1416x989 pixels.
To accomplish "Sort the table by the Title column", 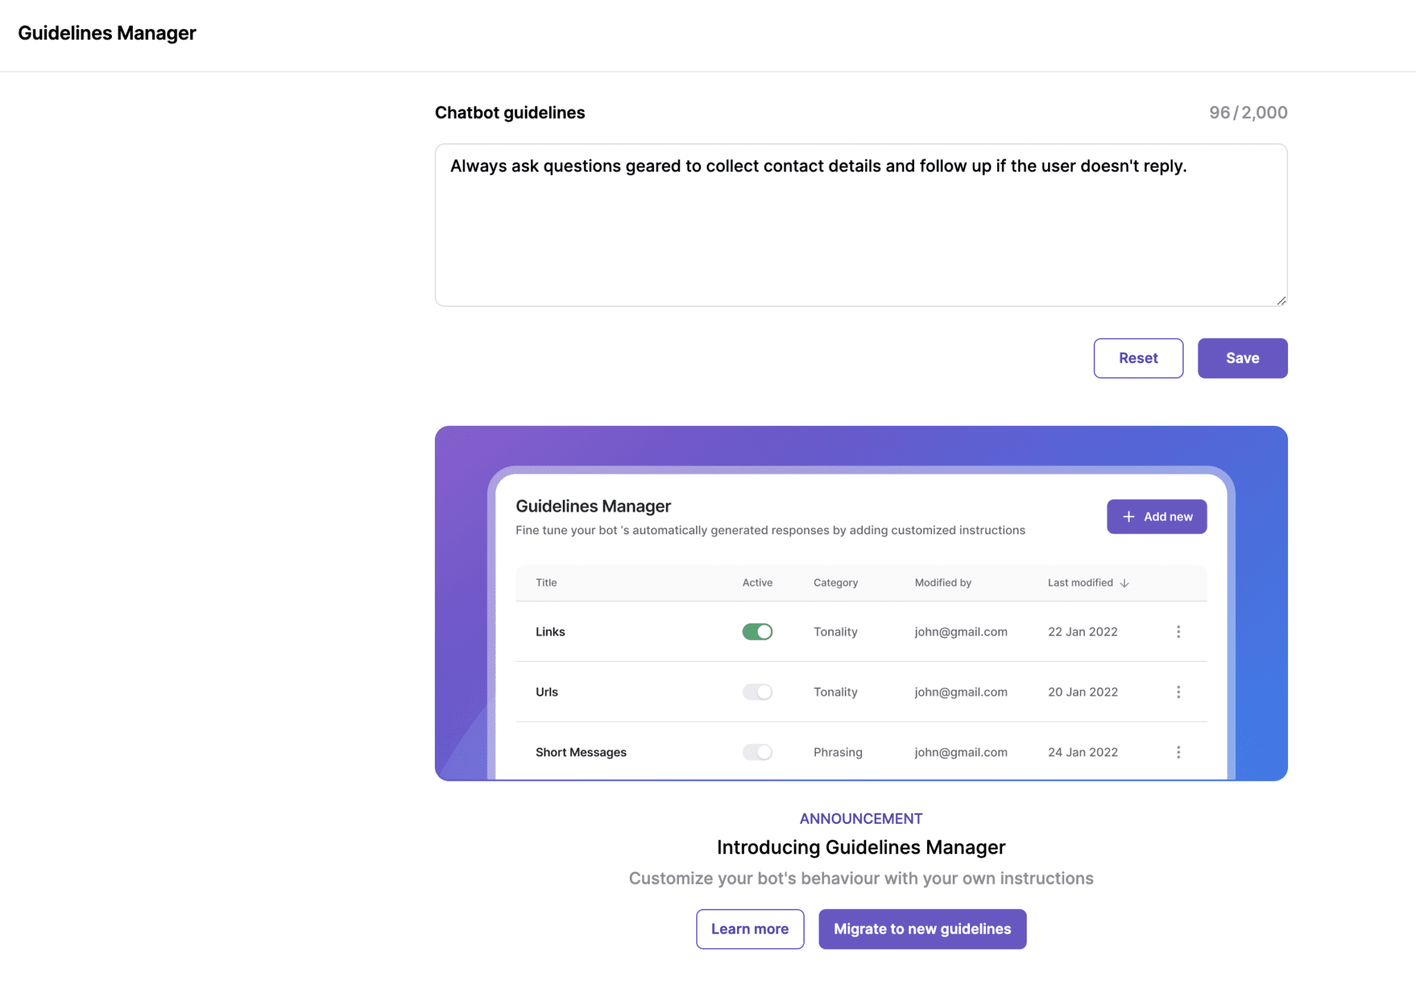I will pyautogui.click(x=546, y=583).
